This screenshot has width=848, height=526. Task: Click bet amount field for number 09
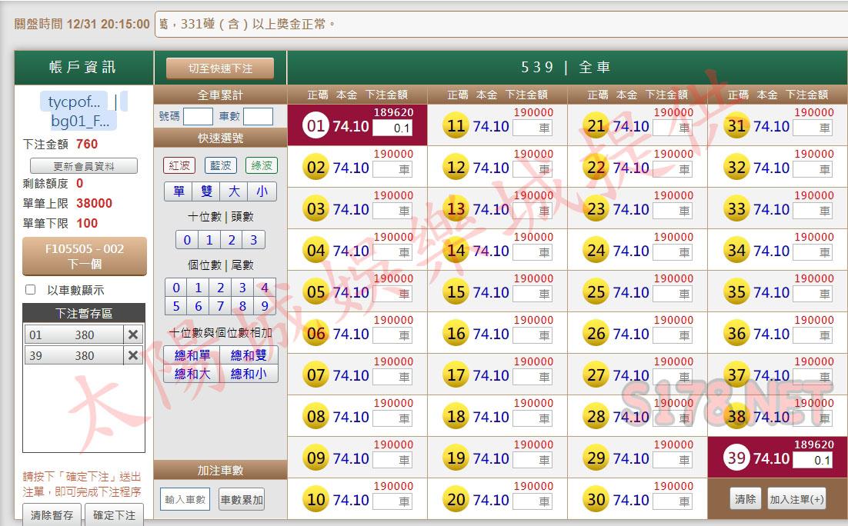[392, 460]
